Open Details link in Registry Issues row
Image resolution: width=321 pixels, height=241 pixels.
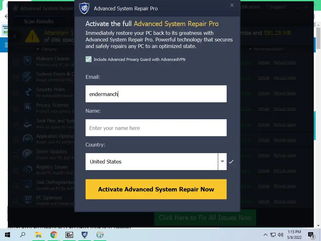click(264, 170)
